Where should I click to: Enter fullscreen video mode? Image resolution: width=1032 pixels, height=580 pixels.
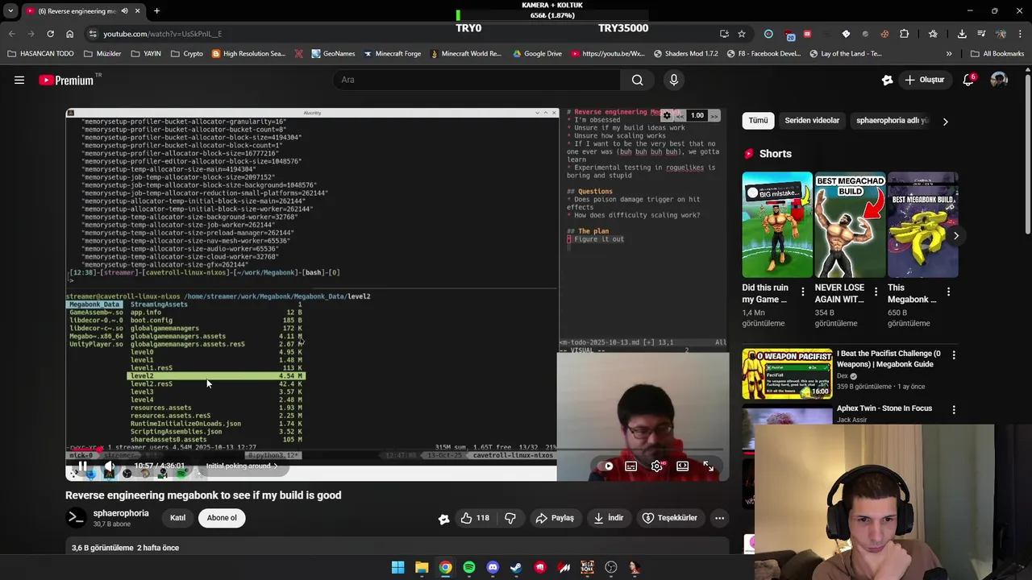point(708,466)
